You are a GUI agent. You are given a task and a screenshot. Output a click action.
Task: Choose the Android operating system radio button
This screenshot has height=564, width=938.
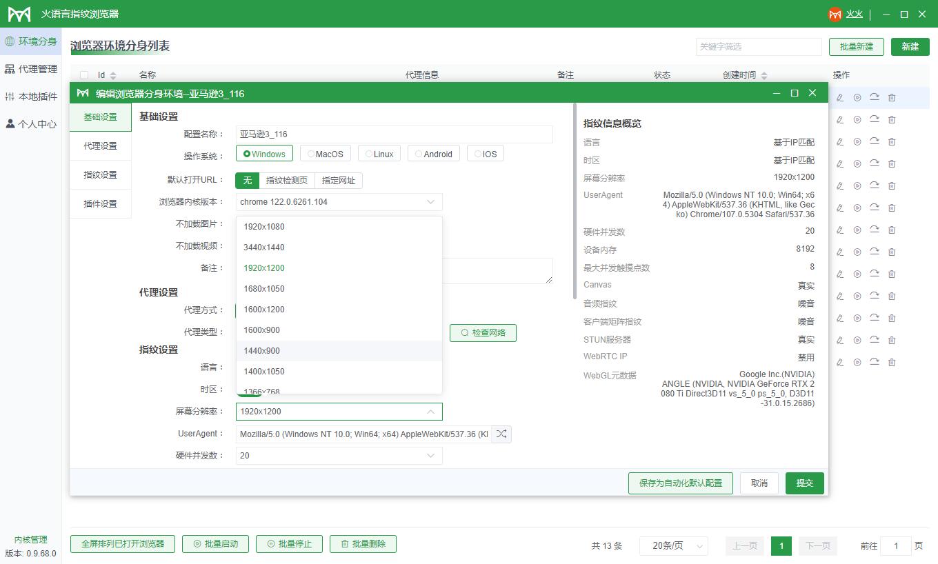pyautogui.click(x=433, y=154)
